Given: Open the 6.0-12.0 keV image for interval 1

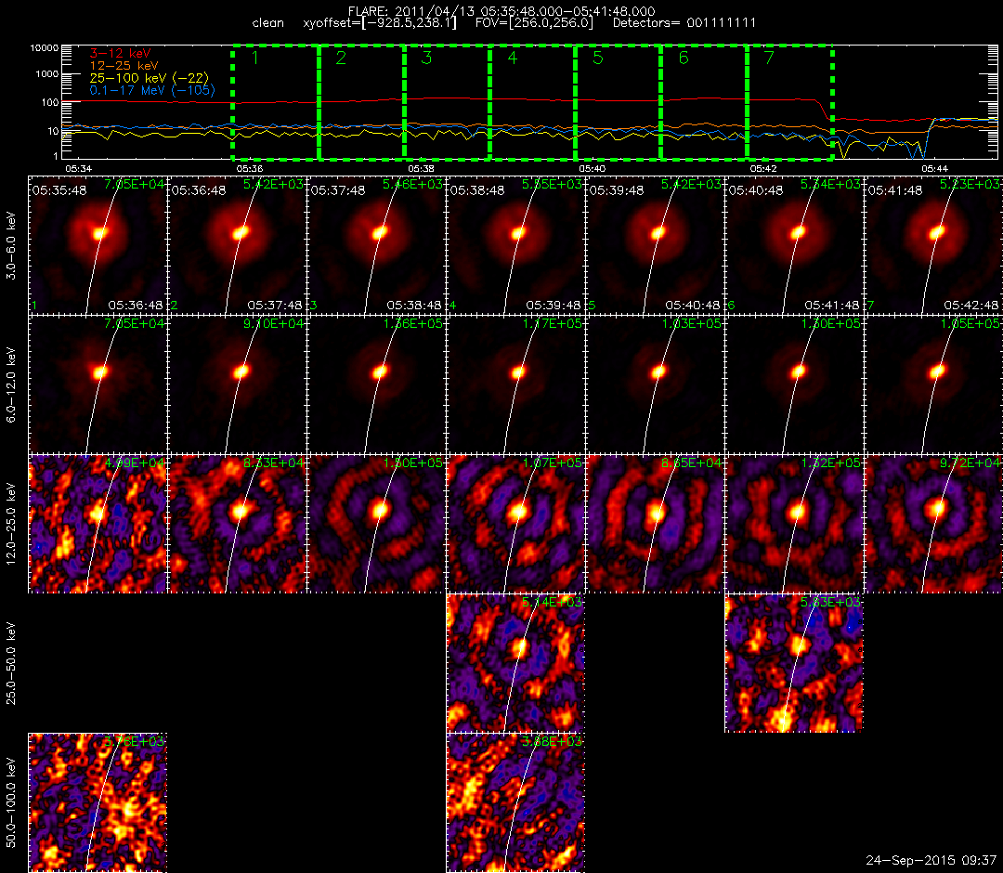Looking at the screenshot, I should pos(98,385).
